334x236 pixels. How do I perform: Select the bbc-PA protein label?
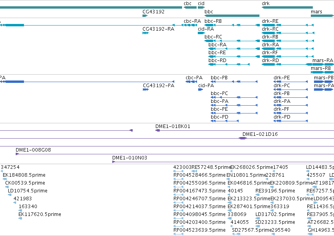pos(220,101)
